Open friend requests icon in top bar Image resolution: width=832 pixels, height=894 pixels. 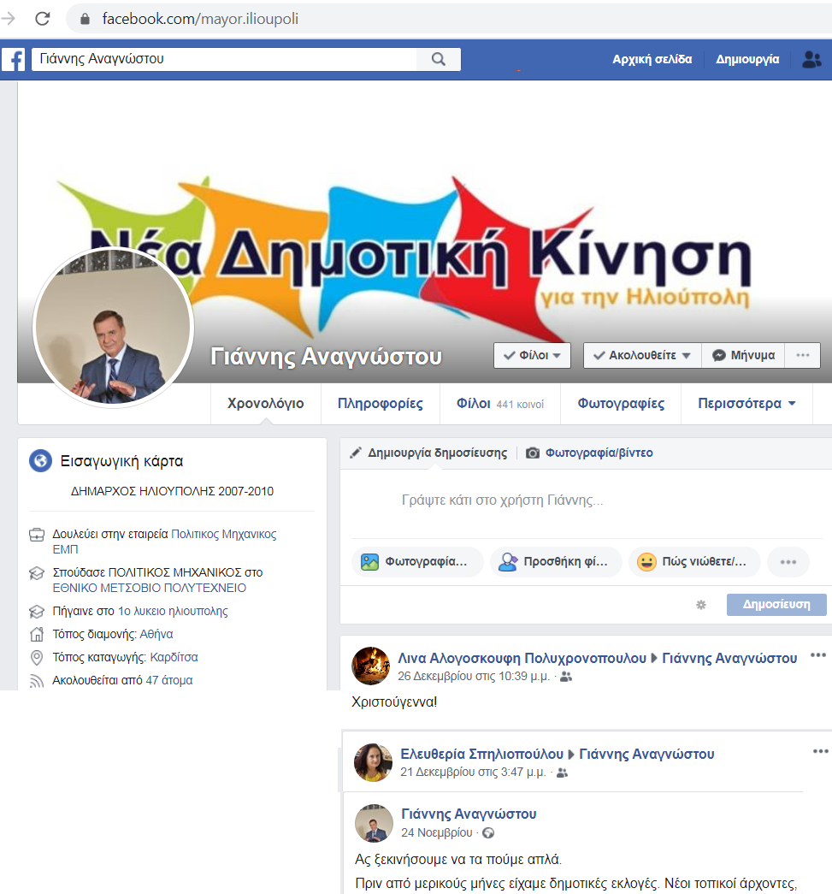pyautogui.click(x=811, y=59)
